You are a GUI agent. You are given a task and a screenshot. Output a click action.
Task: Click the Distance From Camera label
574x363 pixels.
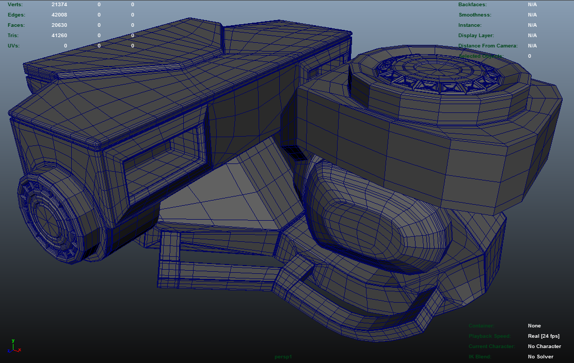pyautogui.click(x=488, y=46)
